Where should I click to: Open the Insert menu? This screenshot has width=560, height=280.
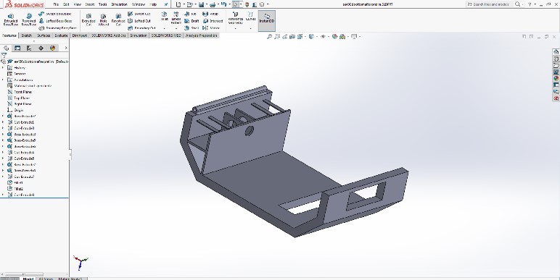tap(90, 4)
